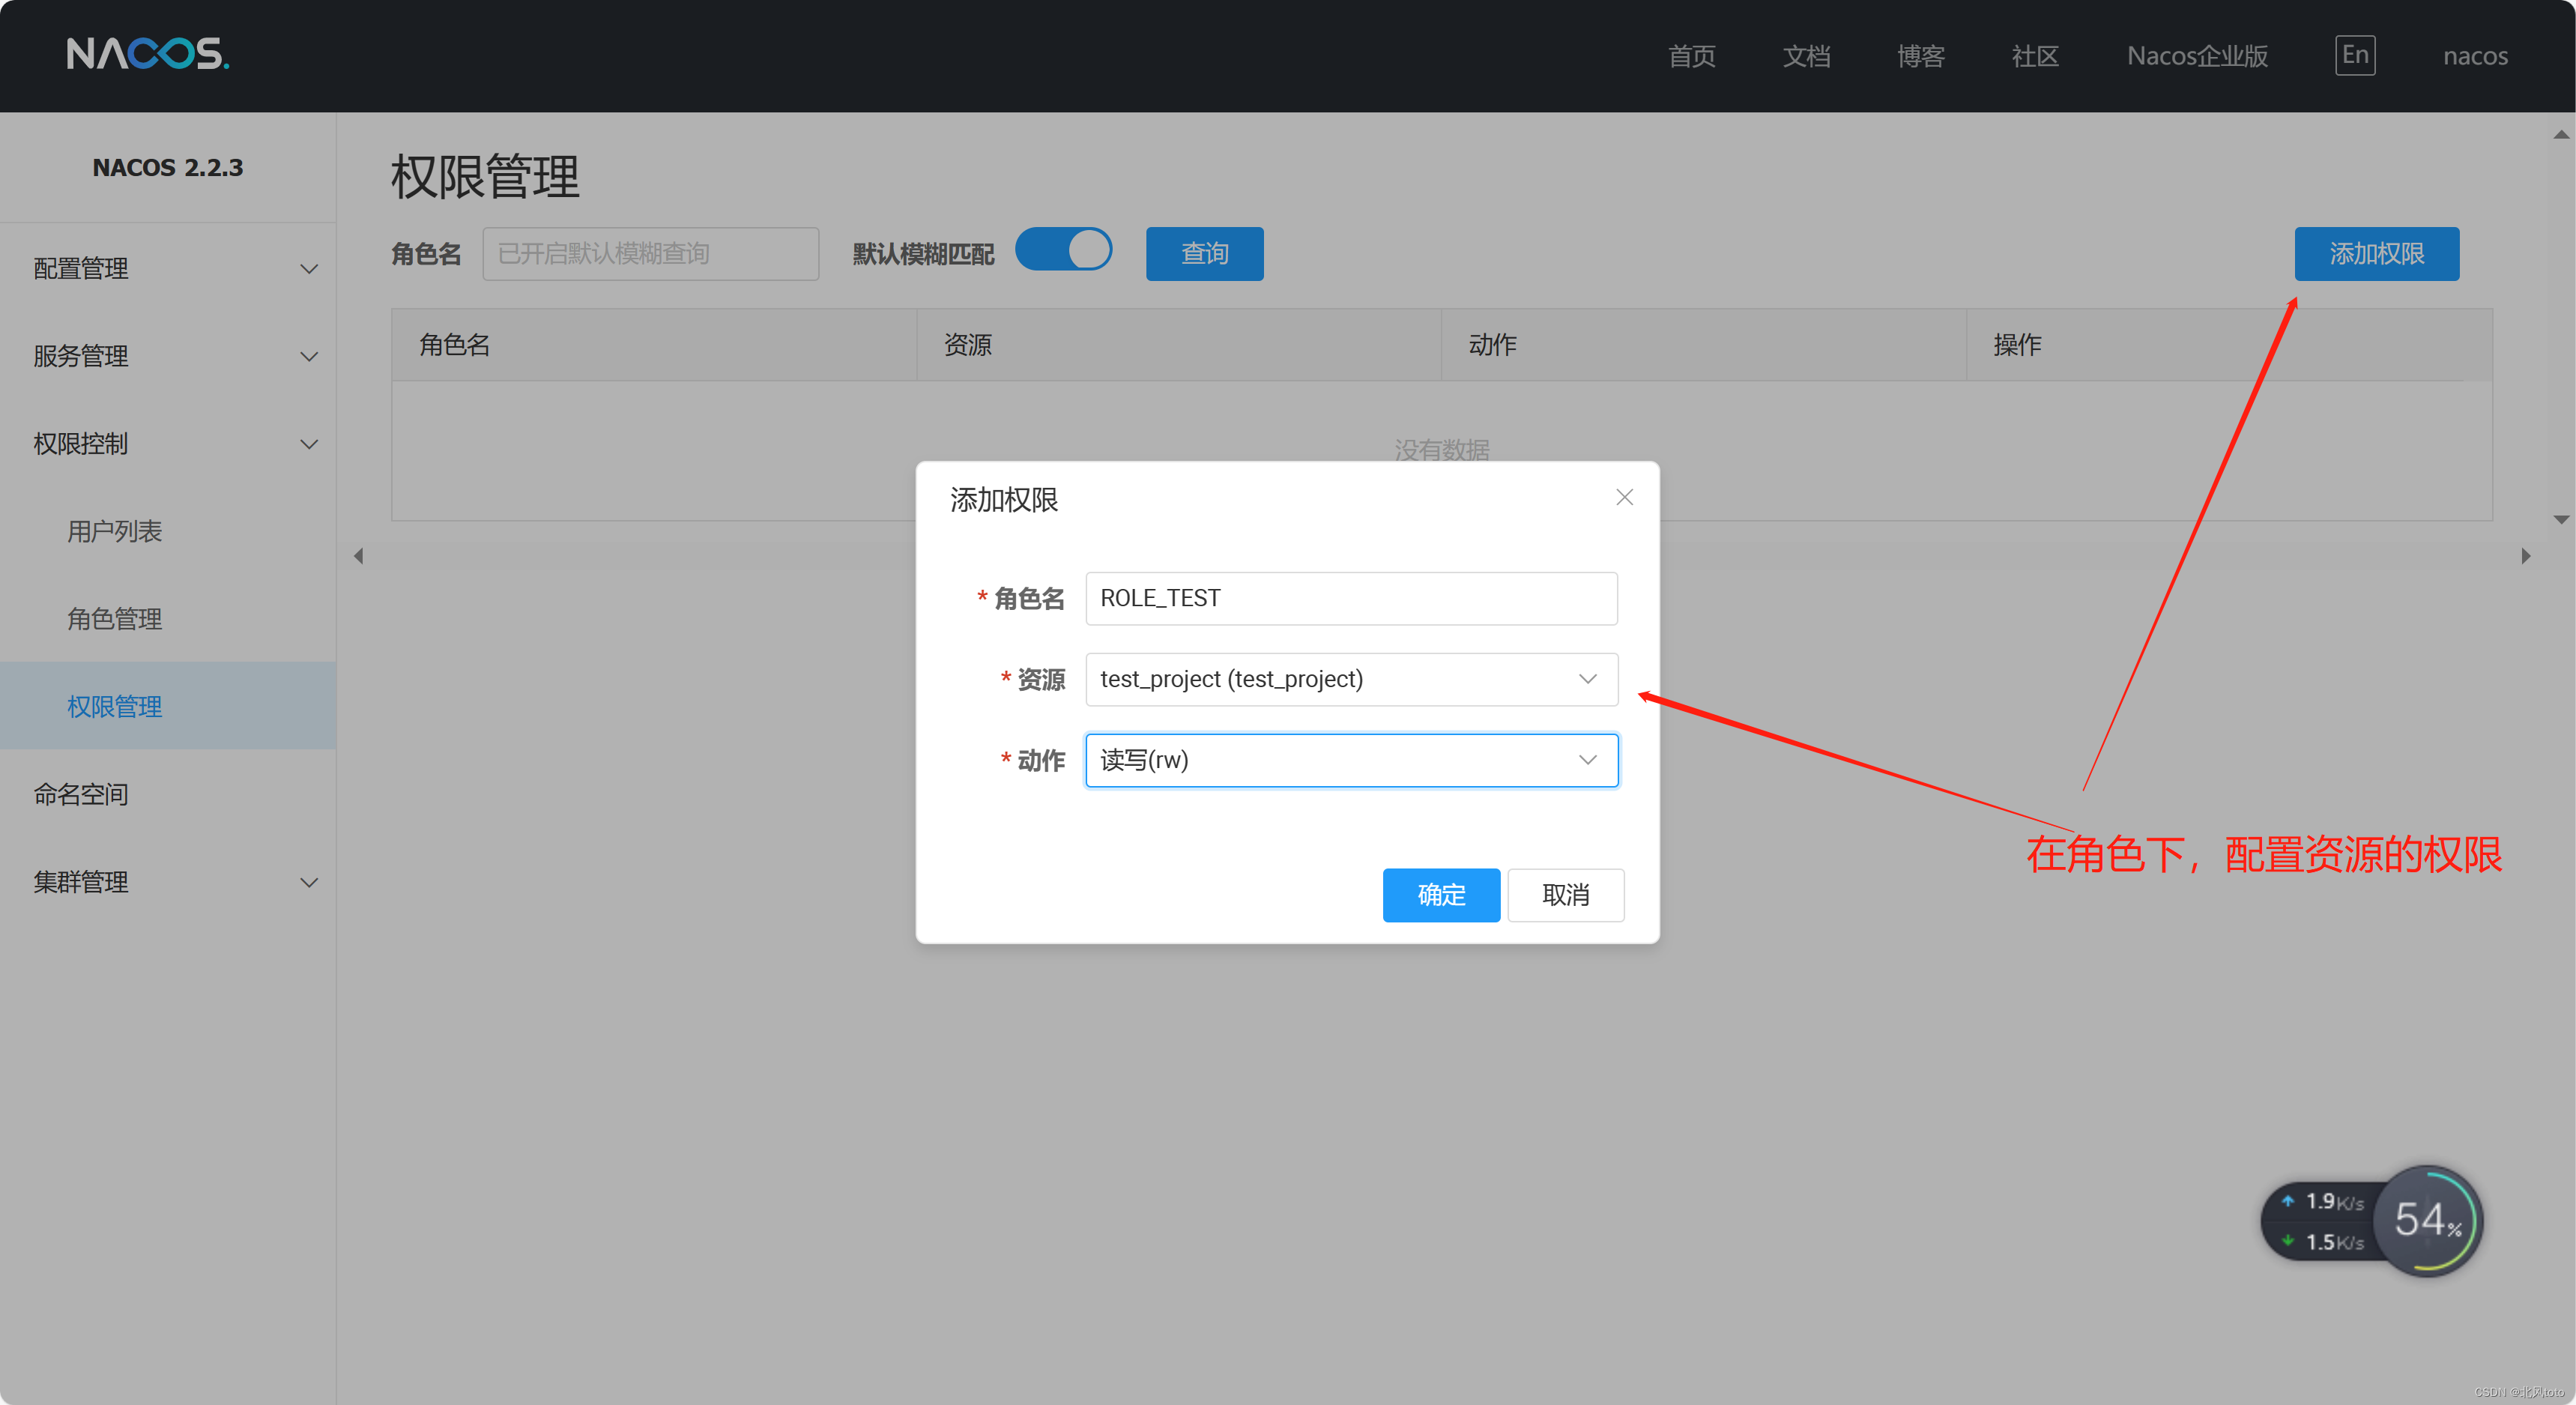Click the horizontal scroll right arrow
The image size is (2576, 1405).
tap(2525, 556)
